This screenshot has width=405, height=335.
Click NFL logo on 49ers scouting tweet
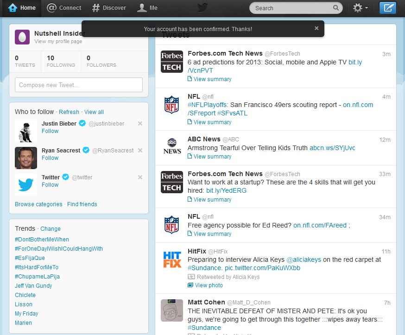[x=172, y=105]
